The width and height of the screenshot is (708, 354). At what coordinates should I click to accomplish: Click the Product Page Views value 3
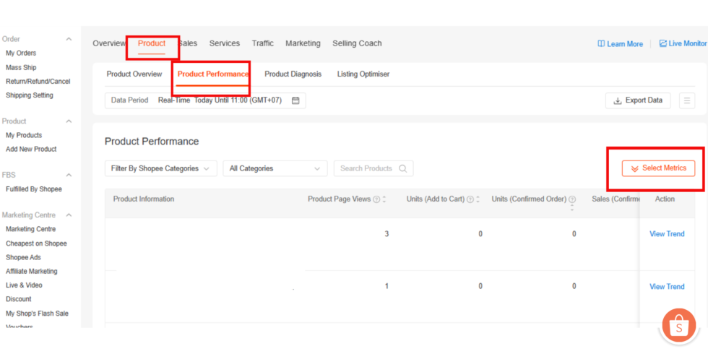pyautogui.click(x=387, y=234)
